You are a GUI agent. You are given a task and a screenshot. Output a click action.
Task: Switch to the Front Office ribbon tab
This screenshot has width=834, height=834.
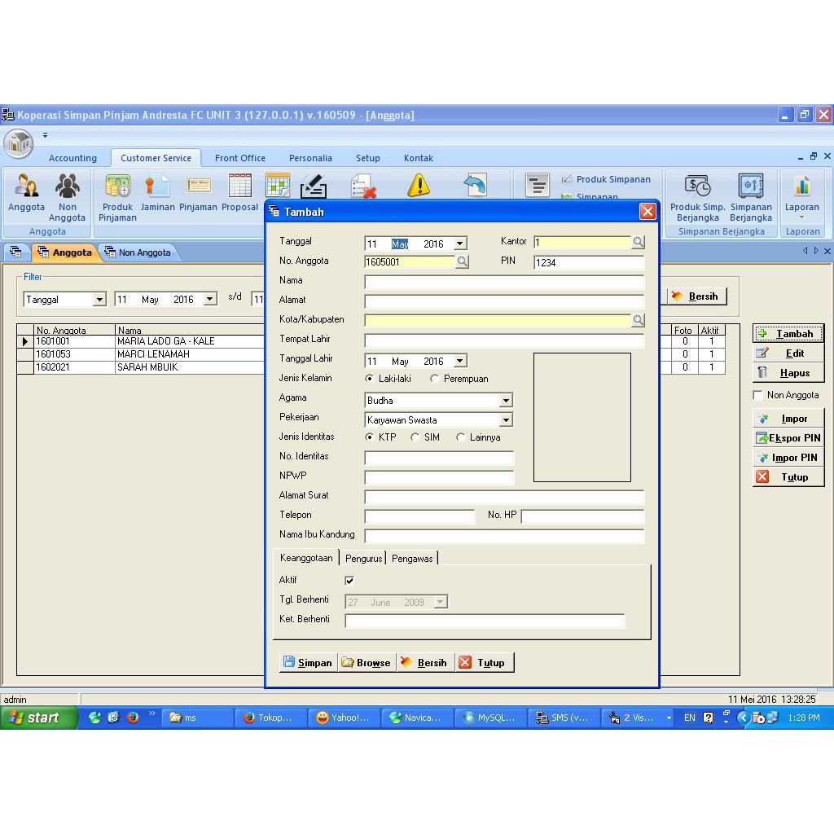(240, 158)
